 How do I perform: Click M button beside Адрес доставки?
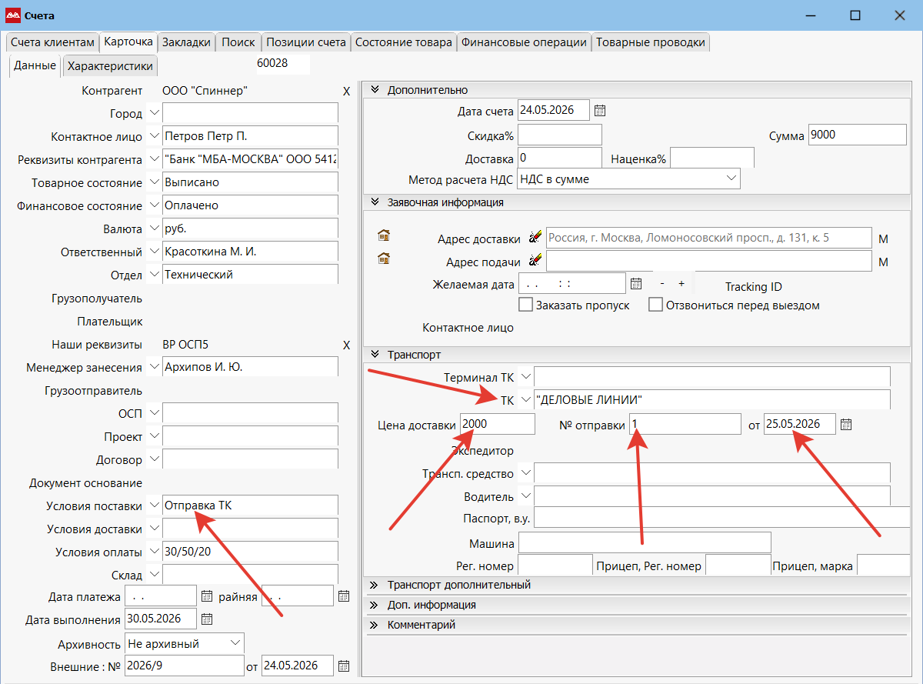(883, 239)
